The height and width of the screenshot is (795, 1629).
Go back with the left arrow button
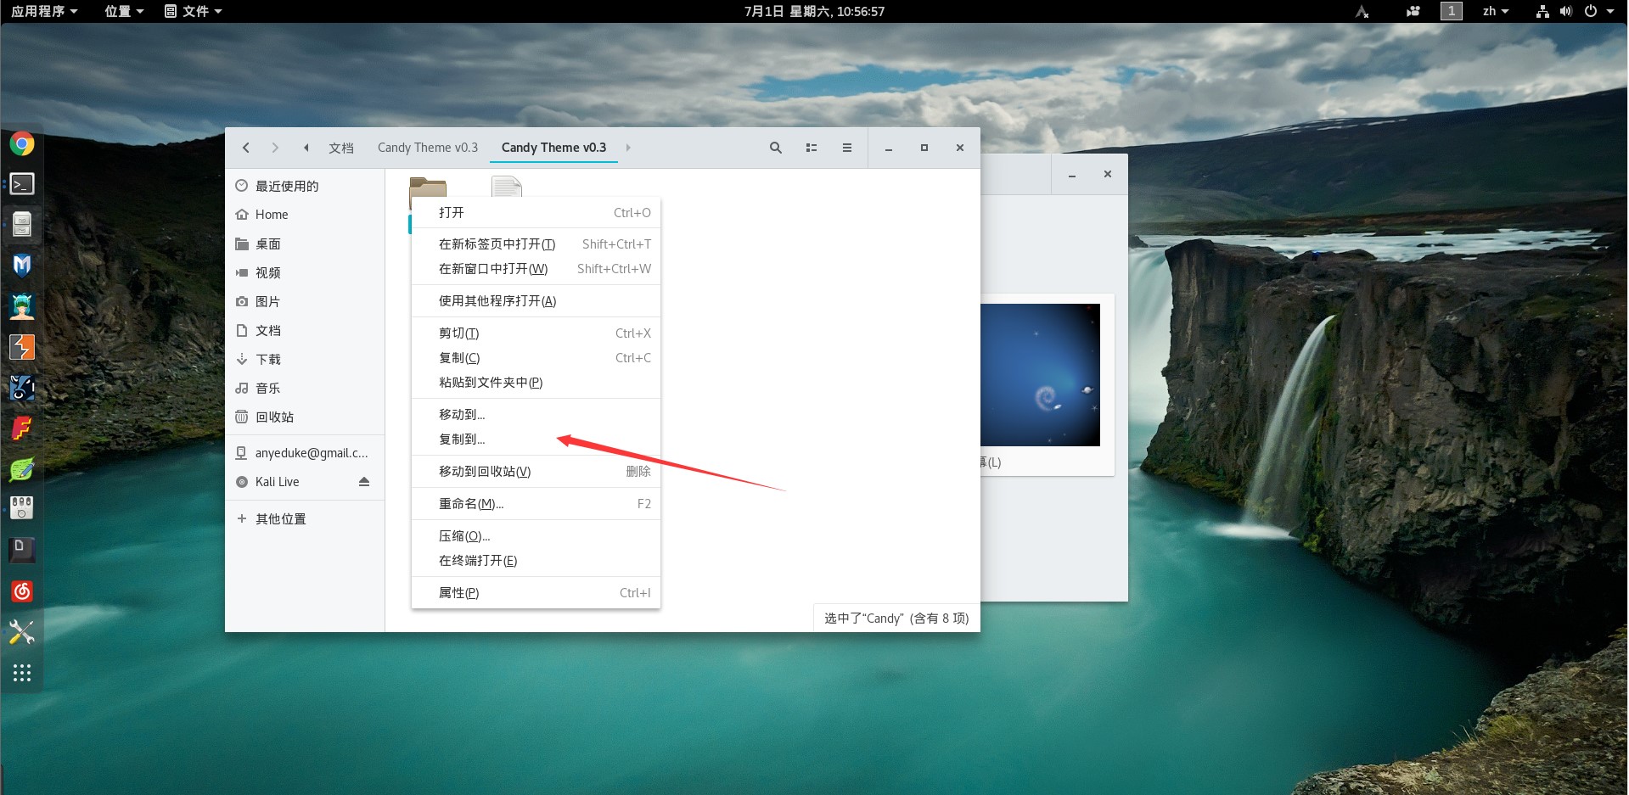246,148
